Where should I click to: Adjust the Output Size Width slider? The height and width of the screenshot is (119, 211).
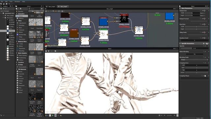coord(192,13)
